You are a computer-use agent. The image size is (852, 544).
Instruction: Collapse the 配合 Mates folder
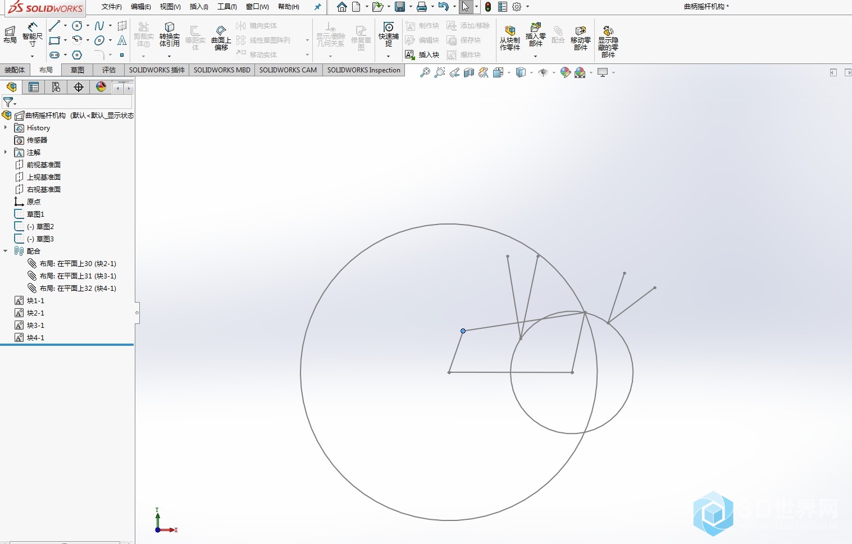coord(6,251)
